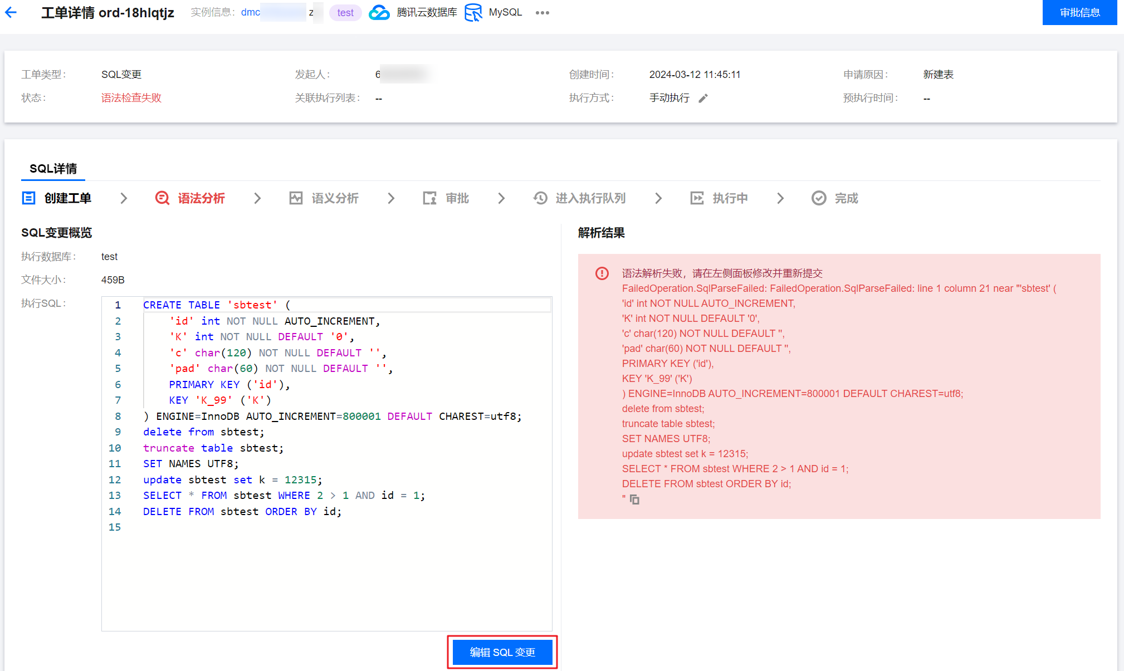The height and width of the screenshot is (671, 1124).
Task: Click the 'truncate table sbtest;' editor line
Action: (213, 448)
